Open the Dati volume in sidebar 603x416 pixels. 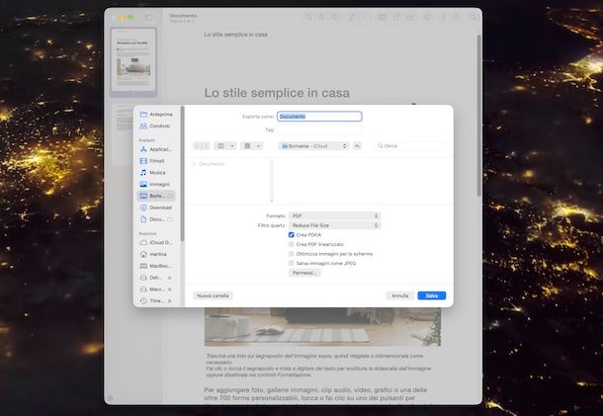tap(156, 278)
